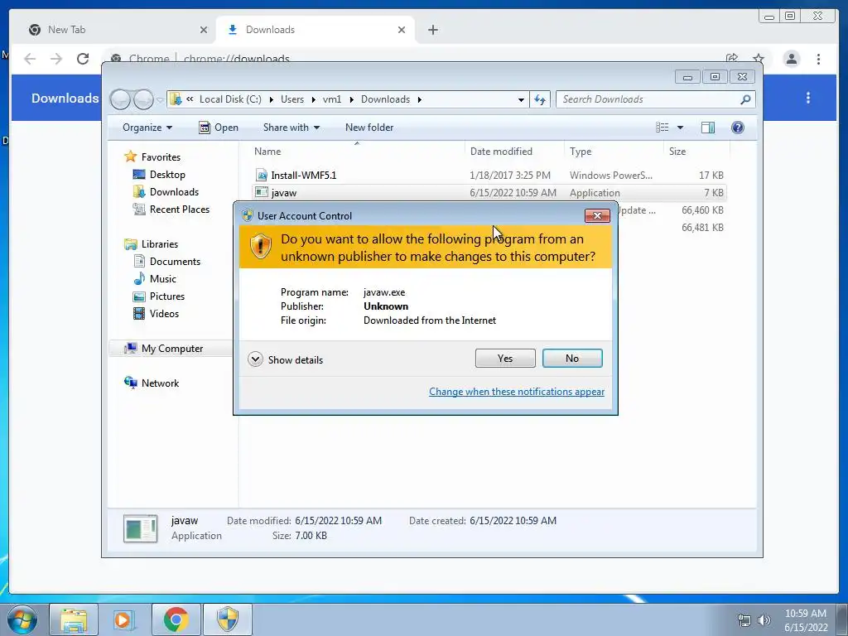848x636 pixels.
Task: Open Windows Media Player from taskbar
Action: tap(124, 619)
